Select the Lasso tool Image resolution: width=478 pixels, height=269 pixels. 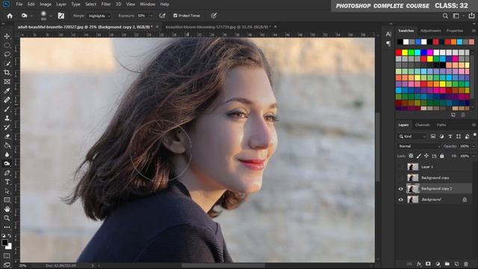7,55
